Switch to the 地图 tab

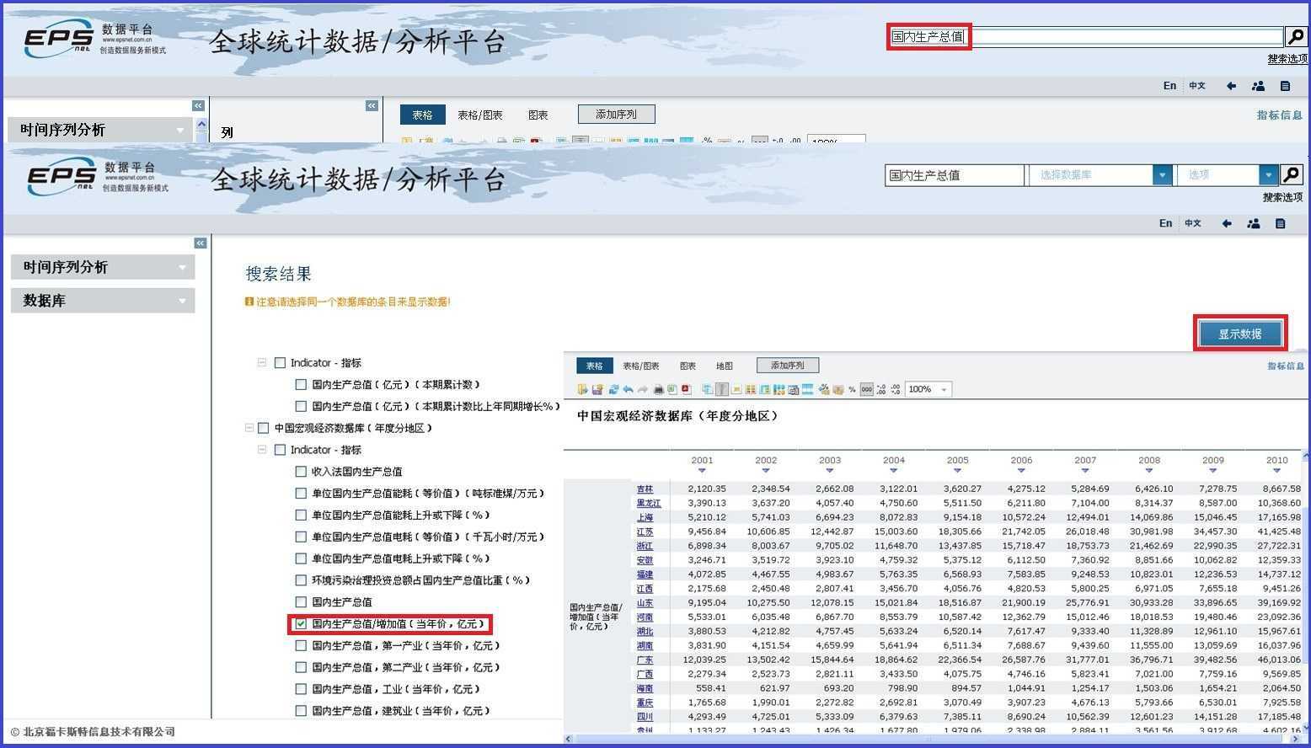click(x=724, y=365)
